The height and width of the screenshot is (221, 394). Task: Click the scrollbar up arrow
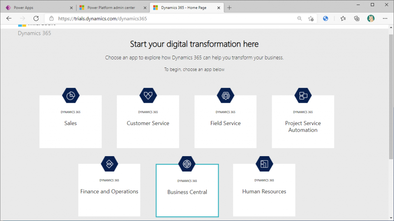(x=391, y=27)
